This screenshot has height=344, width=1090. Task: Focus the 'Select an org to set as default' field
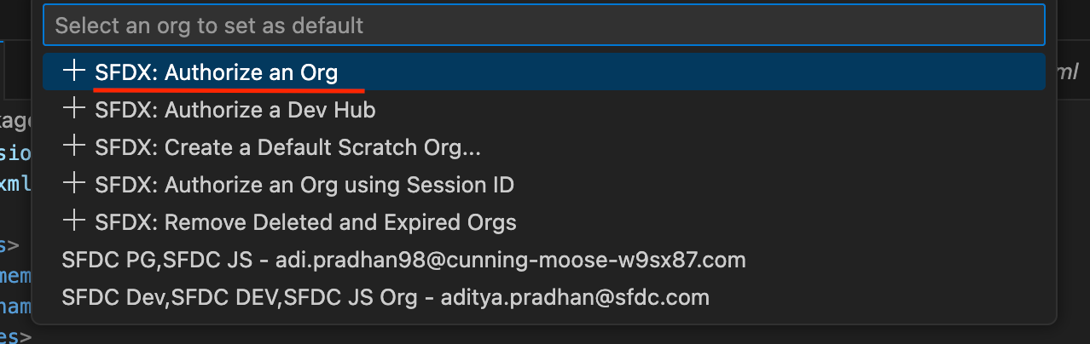tap(543, 26)
